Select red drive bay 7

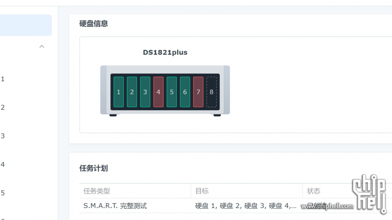click(198, 92)
